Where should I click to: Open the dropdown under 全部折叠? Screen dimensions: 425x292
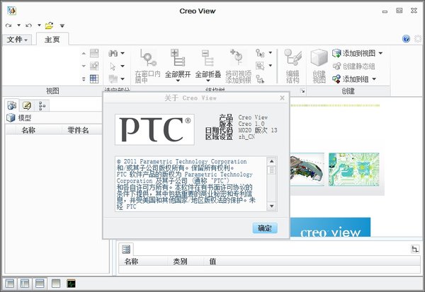[x=208, y=81]
